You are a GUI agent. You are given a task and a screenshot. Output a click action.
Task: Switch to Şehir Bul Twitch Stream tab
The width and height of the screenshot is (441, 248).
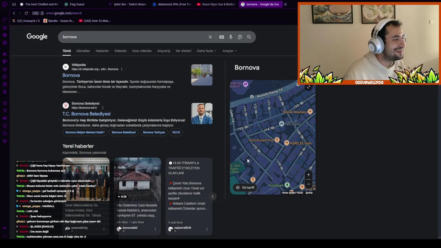(x=128, y=4)
